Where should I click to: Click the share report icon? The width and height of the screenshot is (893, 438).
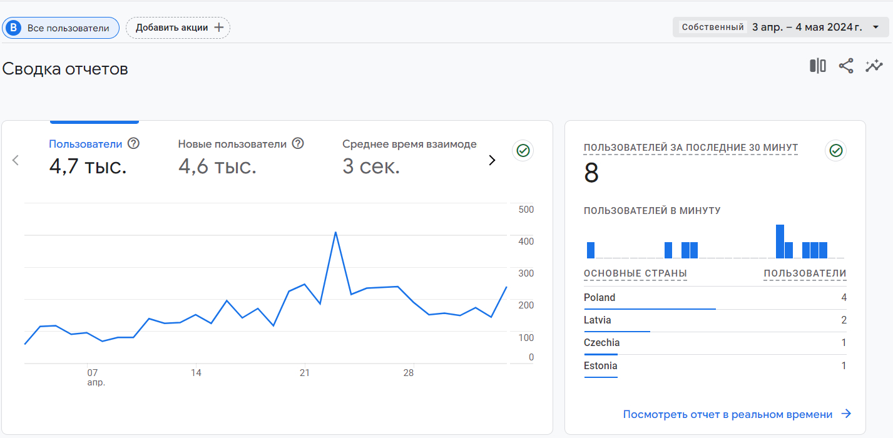846,66
